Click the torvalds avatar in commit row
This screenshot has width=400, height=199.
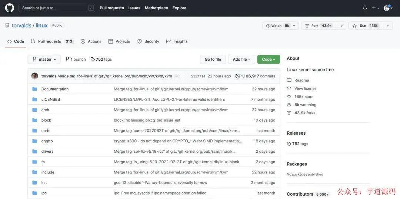pos(35,76)
